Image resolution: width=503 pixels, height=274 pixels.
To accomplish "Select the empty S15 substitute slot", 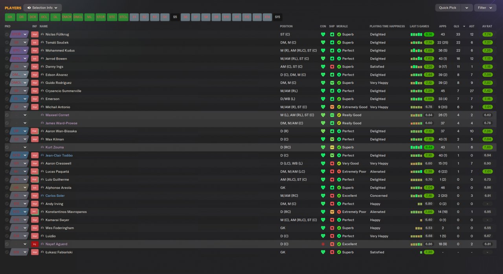I will 277,17.
